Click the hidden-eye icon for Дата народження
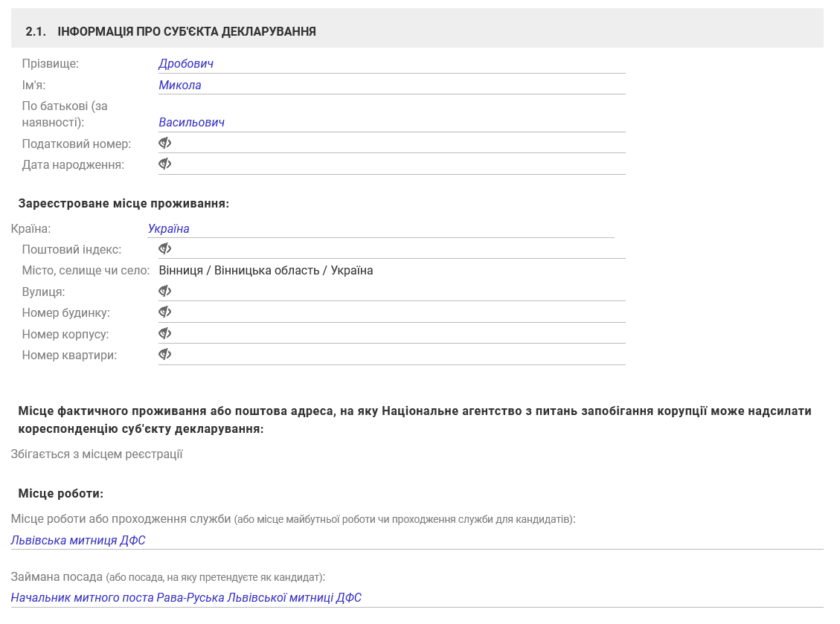Viewport: 840px width, 624px height. [x=165, y=164]
